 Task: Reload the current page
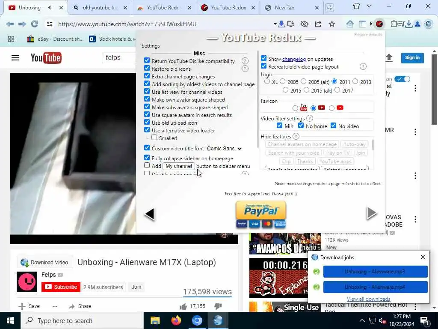(34, 24)
